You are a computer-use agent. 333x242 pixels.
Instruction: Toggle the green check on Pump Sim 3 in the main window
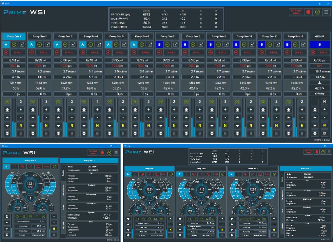click(65, 44)
